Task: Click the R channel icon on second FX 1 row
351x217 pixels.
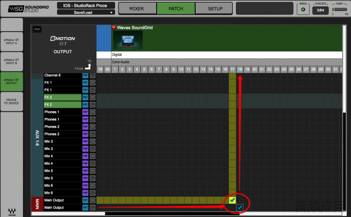Action: pos(93,90)
